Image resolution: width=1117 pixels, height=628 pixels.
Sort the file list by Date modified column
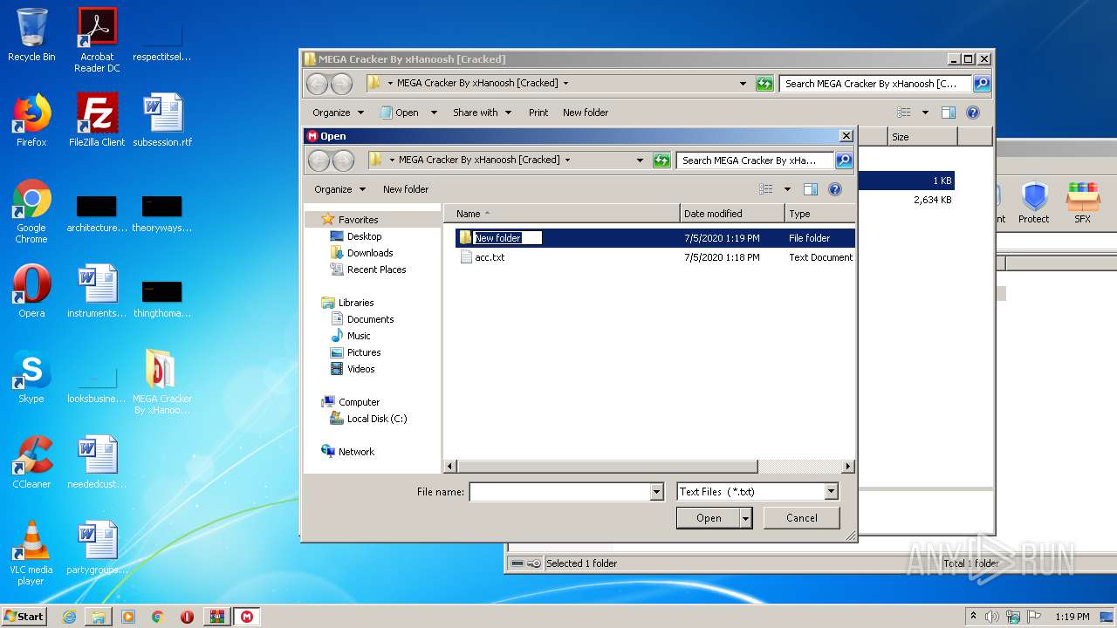(x=732, y=214)
